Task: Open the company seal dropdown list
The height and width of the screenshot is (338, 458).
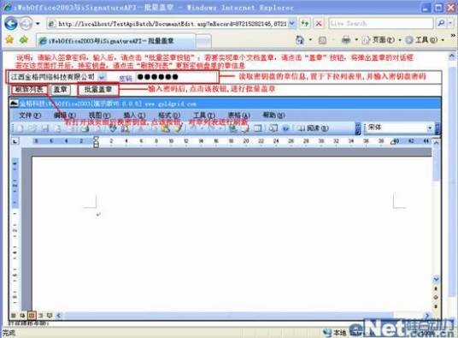Action: (x=102, y=77)
